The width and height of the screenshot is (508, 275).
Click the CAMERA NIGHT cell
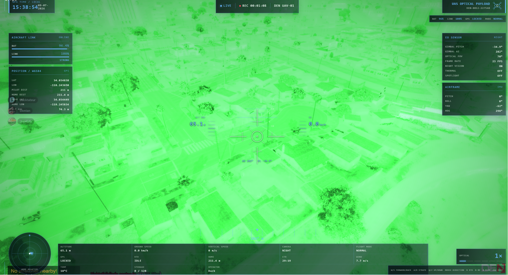pos(317,249)
